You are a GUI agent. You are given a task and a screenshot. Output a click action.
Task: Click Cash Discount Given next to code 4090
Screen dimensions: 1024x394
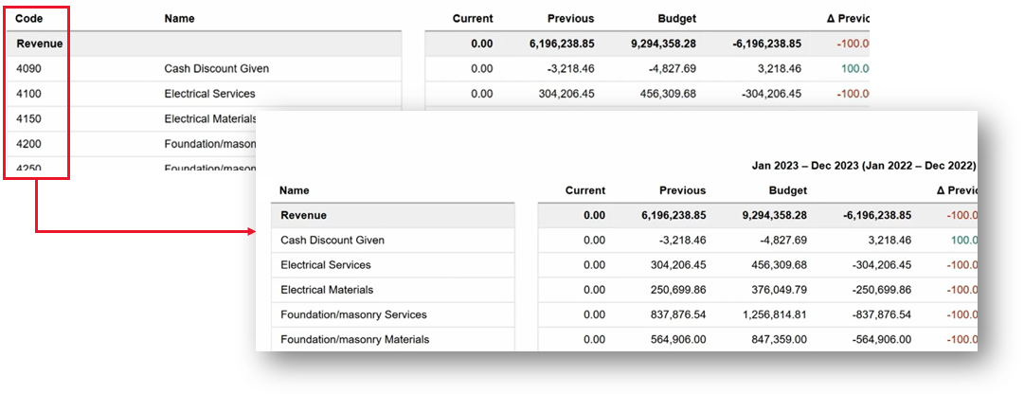tap(217, 68)
